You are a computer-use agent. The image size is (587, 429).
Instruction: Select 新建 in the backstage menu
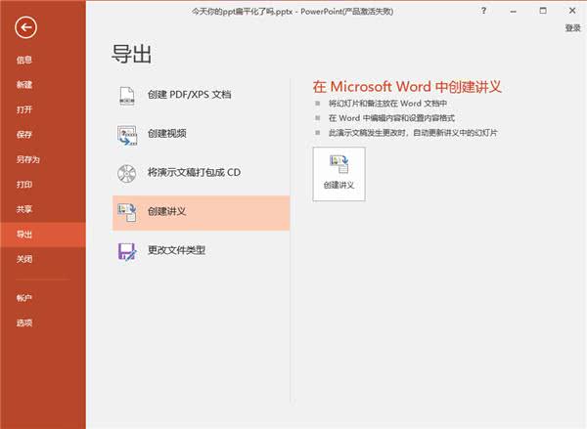(x=24, y=85)
